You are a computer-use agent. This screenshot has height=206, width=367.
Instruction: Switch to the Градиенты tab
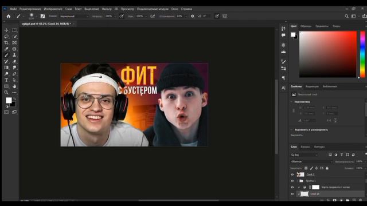click(x=322, y=26)
